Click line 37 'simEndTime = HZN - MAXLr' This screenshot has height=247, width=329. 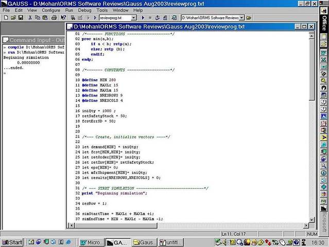(123, 219)
